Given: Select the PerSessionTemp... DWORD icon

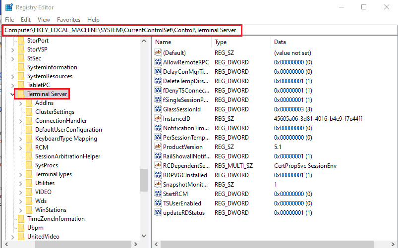Looking at the screenshot, I should [158, 137].
